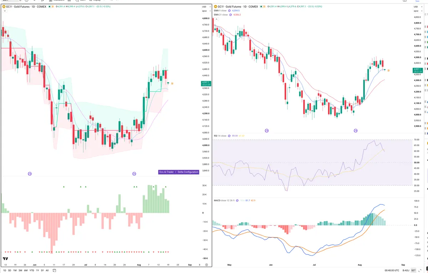Click first event marker on left chart
This screenshot has height=273, width=428.
pos(30,174)
